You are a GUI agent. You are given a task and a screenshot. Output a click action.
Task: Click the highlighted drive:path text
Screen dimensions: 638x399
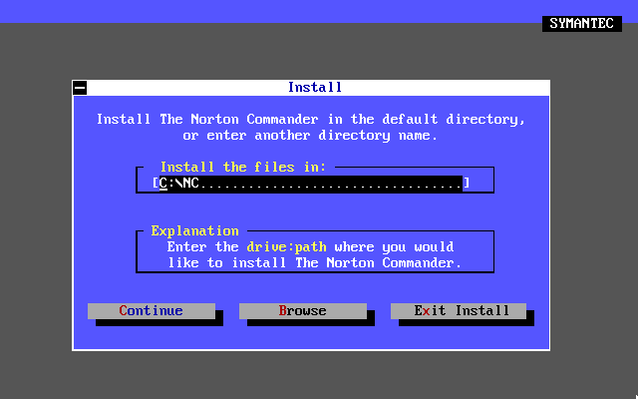(x=286, y=247)
